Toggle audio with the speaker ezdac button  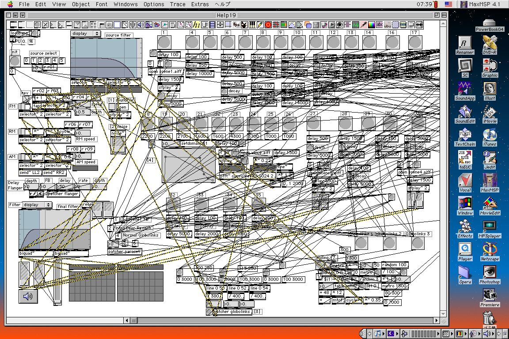(x=28, y=296)
